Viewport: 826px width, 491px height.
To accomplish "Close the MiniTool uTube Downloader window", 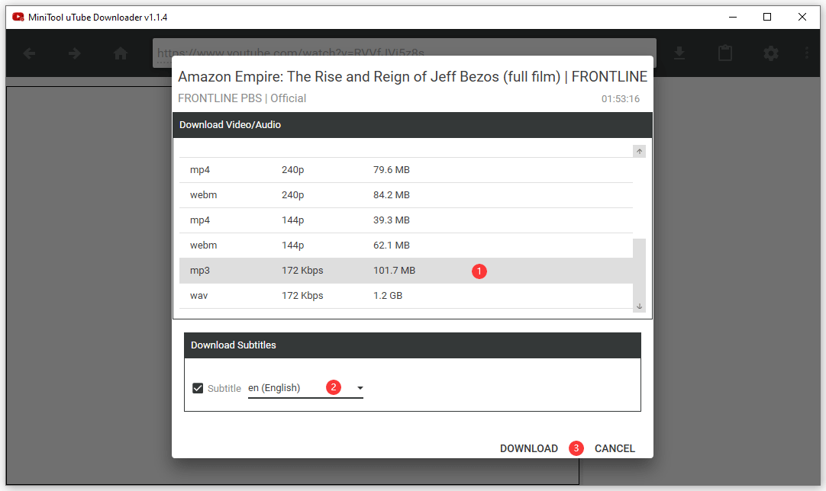I will (x=802, y=18).
